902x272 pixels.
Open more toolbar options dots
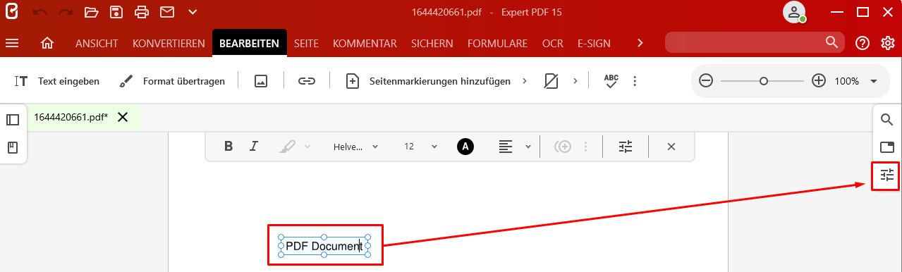coord(635,81)
